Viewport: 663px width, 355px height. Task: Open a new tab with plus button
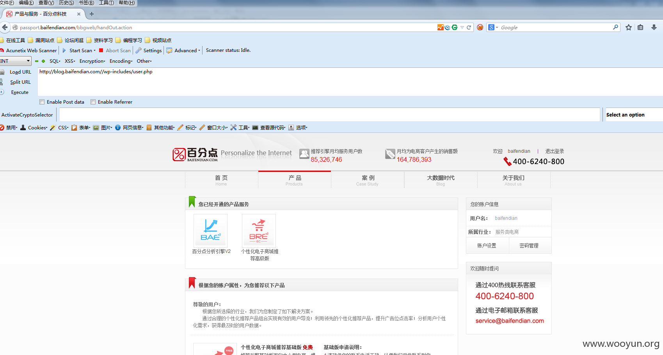(x=92, y=14)
